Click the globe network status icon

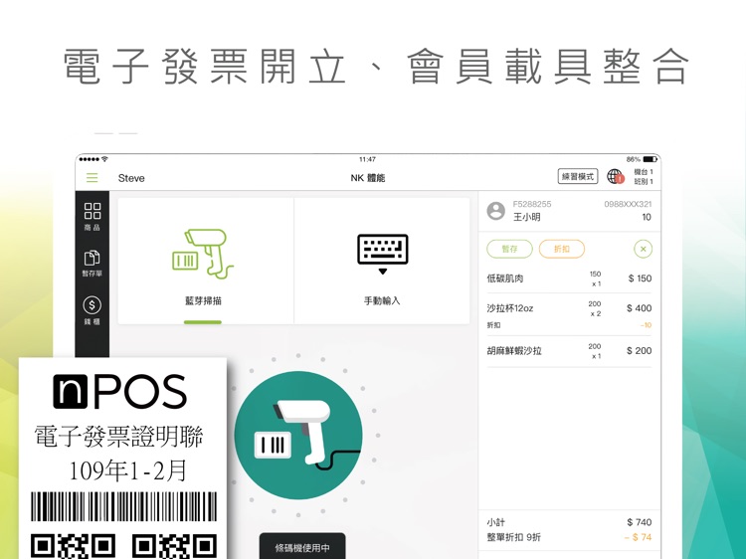[615, 176]
